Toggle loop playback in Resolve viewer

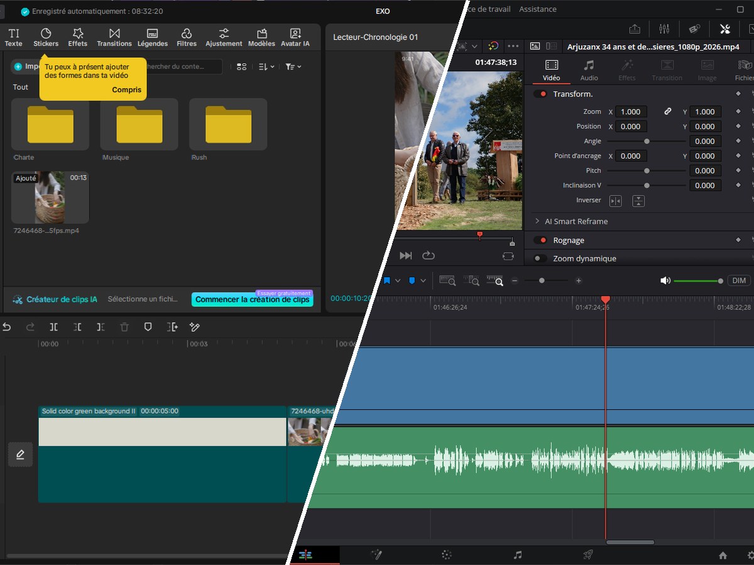tap(429, 256)
